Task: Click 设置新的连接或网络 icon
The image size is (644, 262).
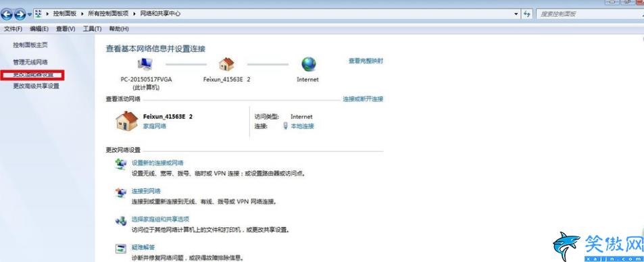Action: click(121, 164)
